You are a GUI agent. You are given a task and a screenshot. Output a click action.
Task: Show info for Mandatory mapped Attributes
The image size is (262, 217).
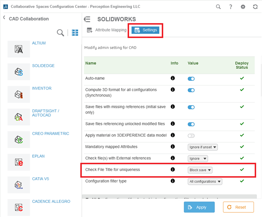coord(173,147)
